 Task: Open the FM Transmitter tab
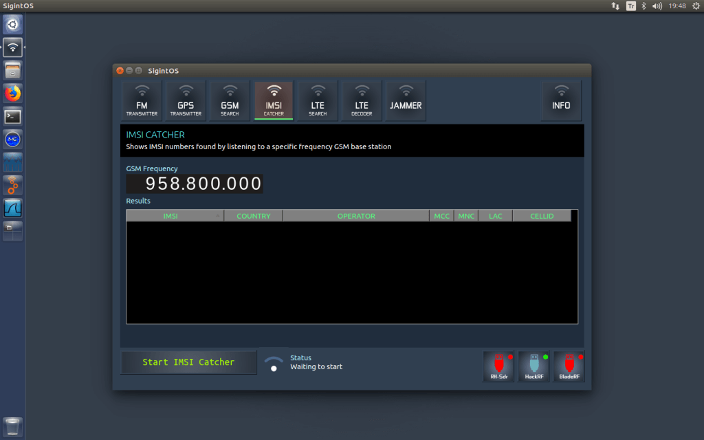point(142,100)
